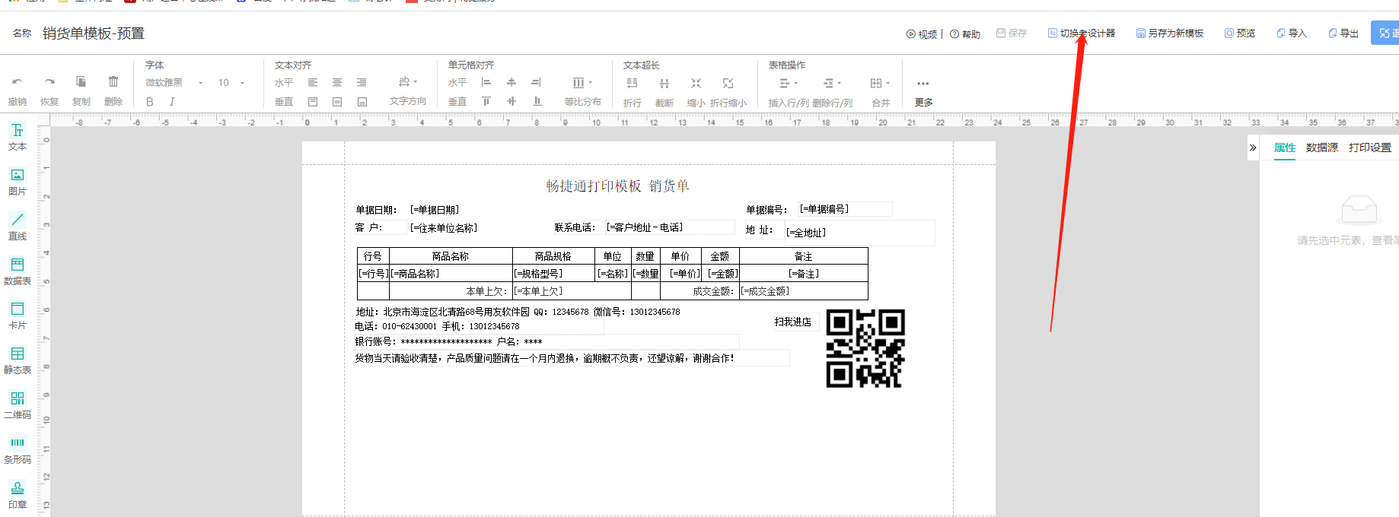Image resolution: width=1399 pixels, height=517 pixels.
Task: Select the 图片 image tool
Action: coord(18,182)
